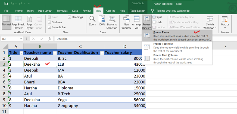Choose Freeze Top Row menu option
The image size is (237, 114).
[163, 44]
